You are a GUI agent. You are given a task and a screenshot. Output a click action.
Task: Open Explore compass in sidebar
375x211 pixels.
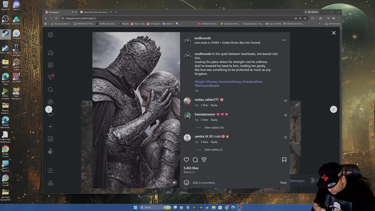(50, 102)
